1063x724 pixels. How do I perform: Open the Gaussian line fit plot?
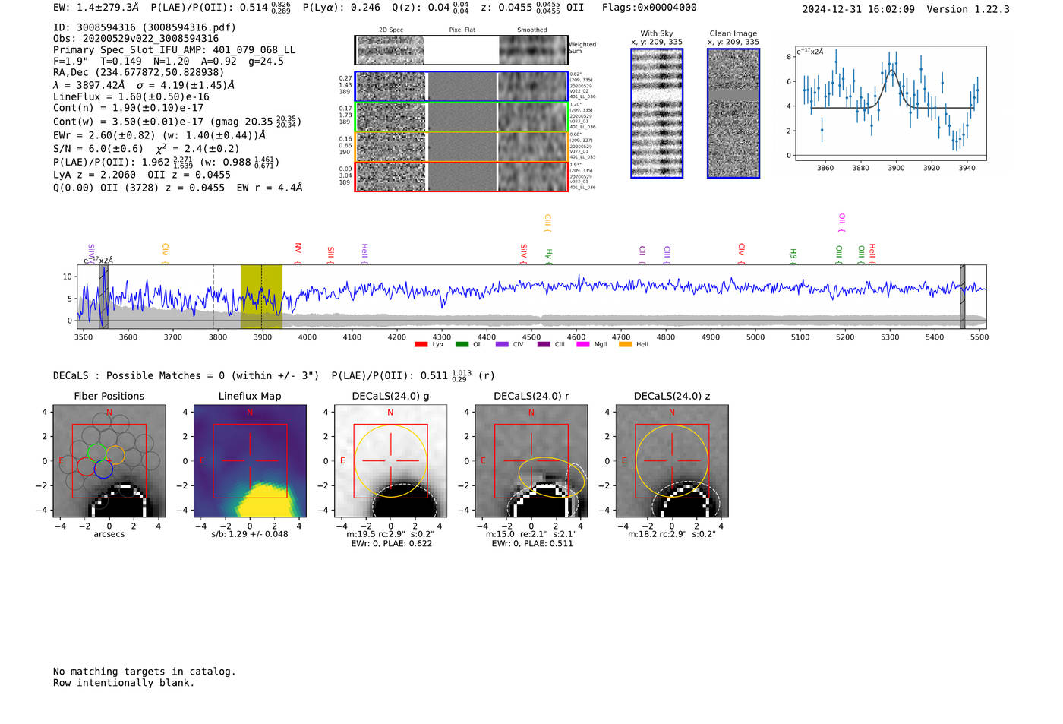point(891,103)
